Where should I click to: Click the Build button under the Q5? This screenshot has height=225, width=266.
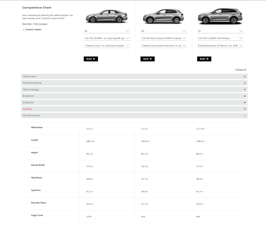pos(148,59)
